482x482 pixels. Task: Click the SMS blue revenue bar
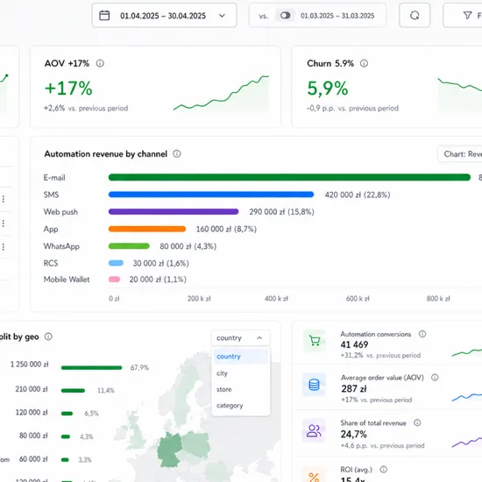211,195
